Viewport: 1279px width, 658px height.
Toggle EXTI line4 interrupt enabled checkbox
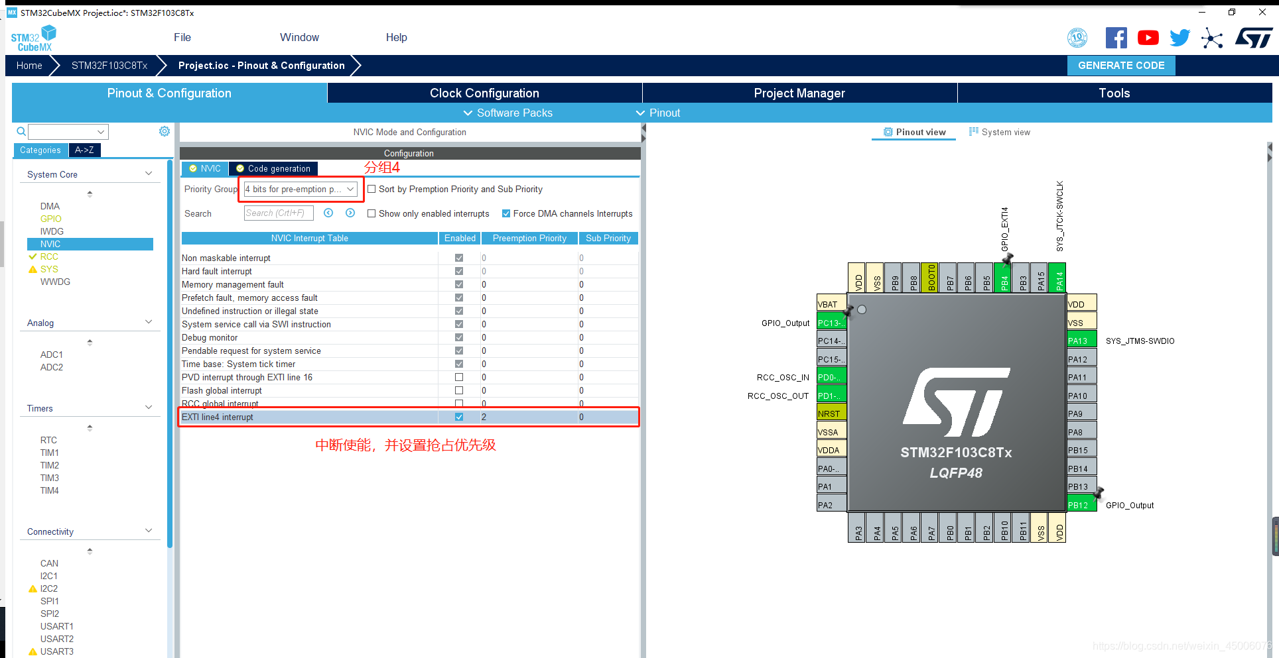click(459, 417)
